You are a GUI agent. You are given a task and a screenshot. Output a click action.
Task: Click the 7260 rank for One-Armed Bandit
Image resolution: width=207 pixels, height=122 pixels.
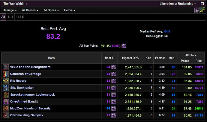pyautogui.click(x=199, y=102)
